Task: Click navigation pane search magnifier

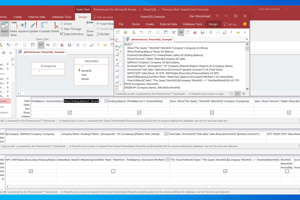Action: click(x=13, y=59)
